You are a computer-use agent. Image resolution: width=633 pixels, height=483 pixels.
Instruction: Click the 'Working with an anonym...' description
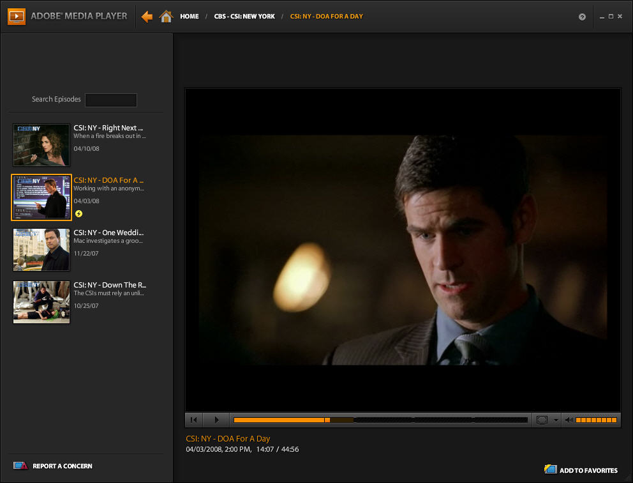point(108,188)
